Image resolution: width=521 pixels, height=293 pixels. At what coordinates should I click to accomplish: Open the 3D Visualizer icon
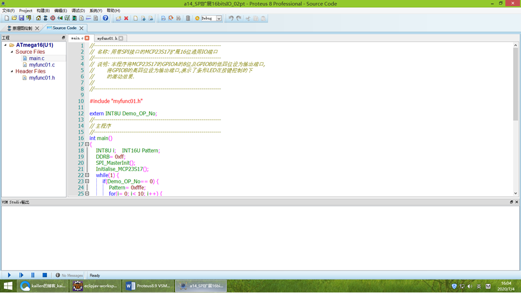[60, 18]
